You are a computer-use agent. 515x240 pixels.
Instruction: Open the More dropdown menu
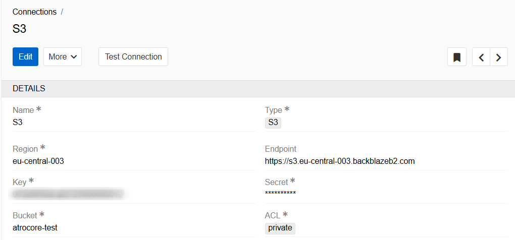pos(63,57)
